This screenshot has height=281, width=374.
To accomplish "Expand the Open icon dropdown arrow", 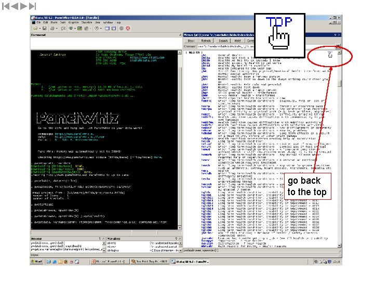I will pyautogui.click(x=39, y=29).
